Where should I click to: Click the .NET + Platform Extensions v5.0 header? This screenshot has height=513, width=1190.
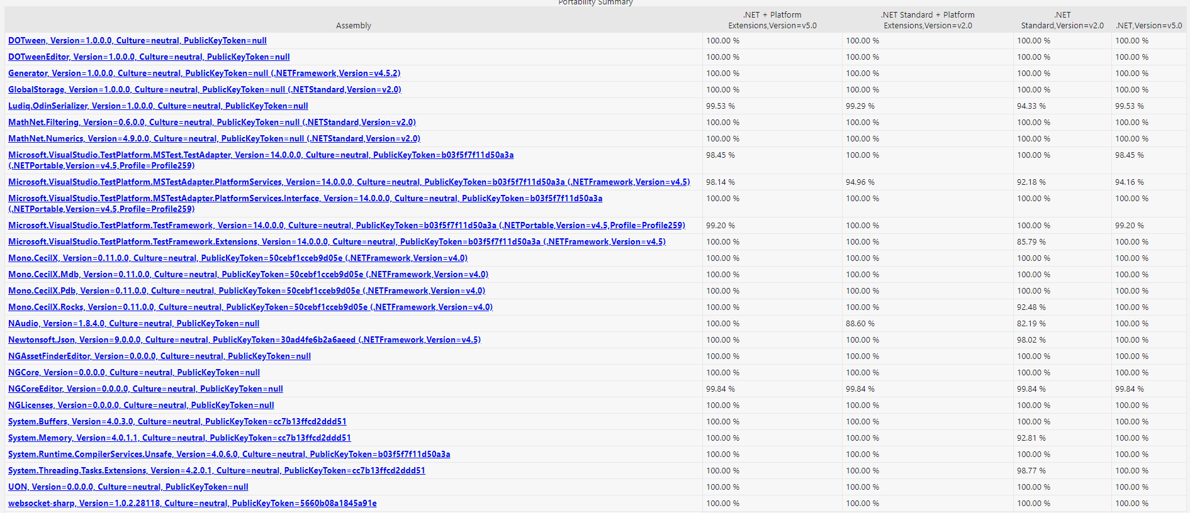[x=772, y=20]
